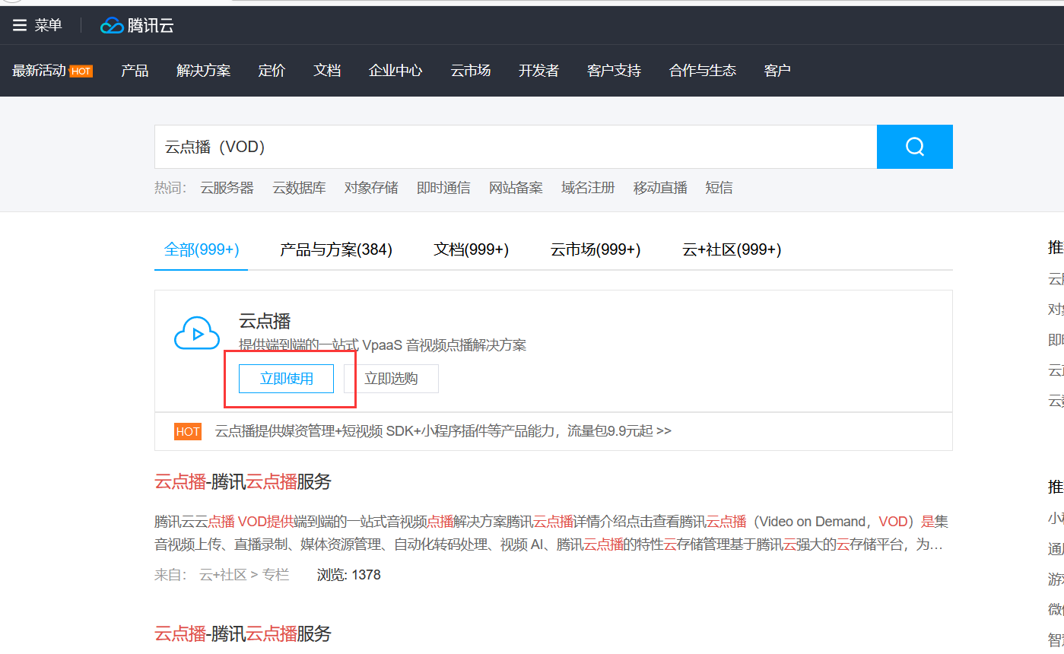This screenshot has width=1064, height=654.
Task: Go to 定价 in the nav bar
Action: click(x=272, y=71)
